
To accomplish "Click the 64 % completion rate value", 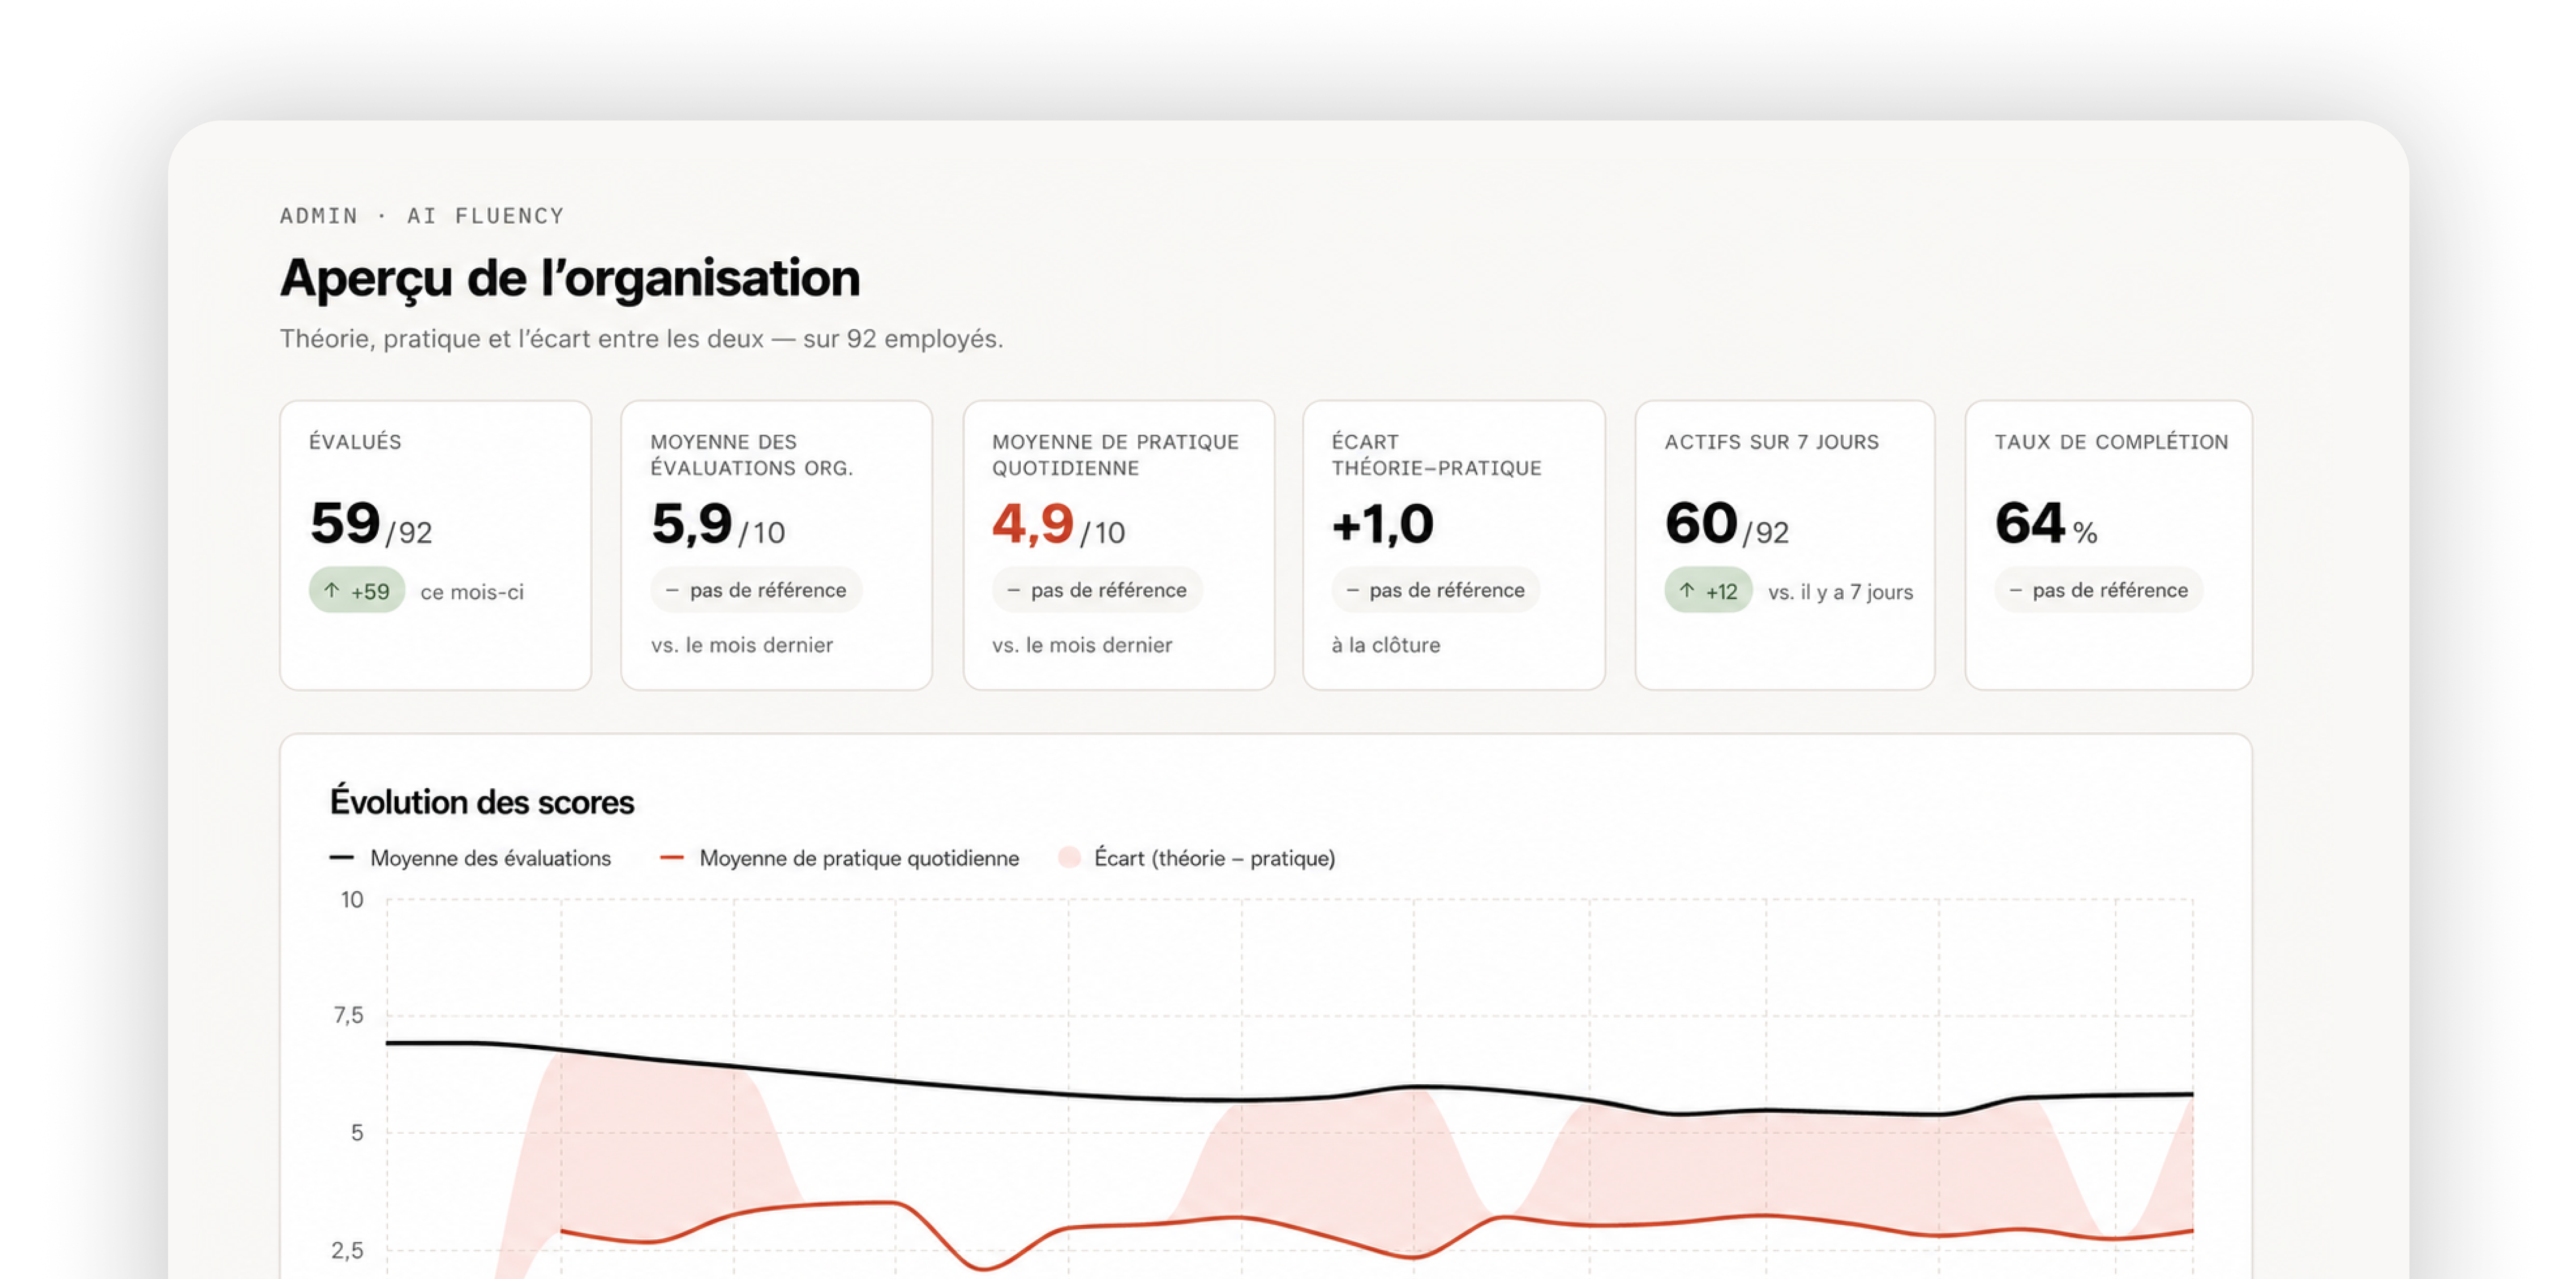I will tap(2046, 524).
